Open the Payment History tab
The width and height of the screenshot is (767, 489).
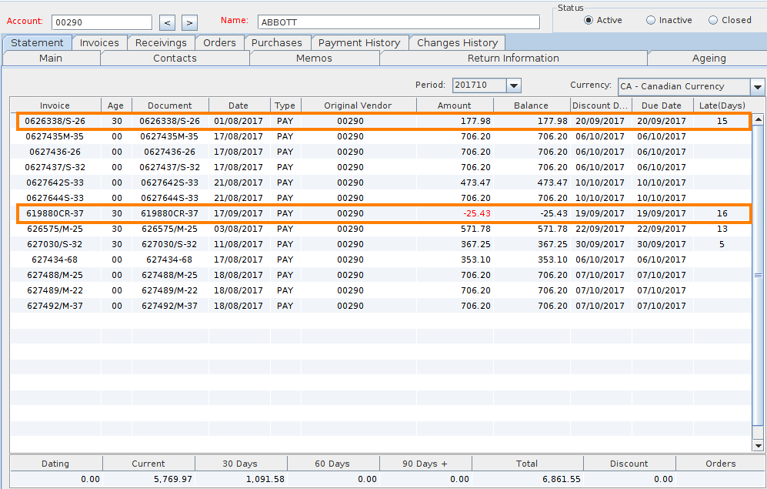pos(358,43)
